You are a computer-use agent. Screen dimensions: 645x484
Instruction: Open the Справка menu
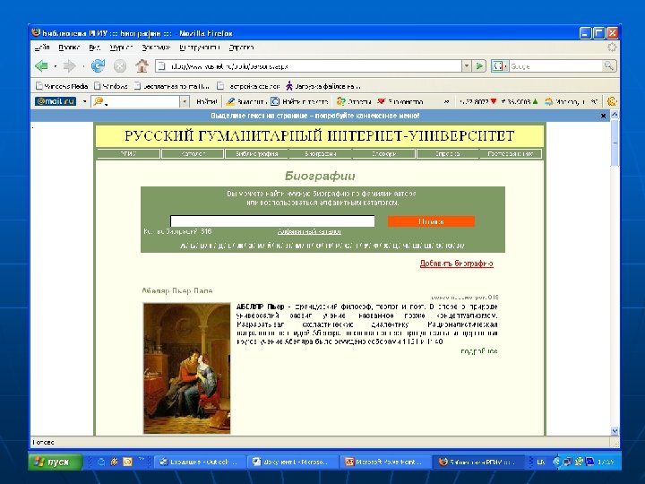[x=241, y=48]
